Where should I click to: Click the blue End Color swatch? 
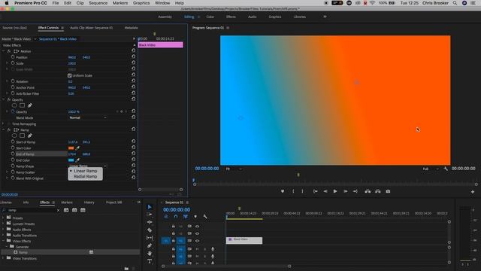tap(71, 160)
